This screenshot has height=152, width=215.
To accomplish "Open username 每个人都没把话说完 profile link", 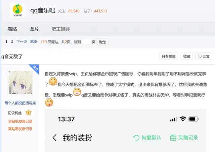I will click(x=20, y=103).
